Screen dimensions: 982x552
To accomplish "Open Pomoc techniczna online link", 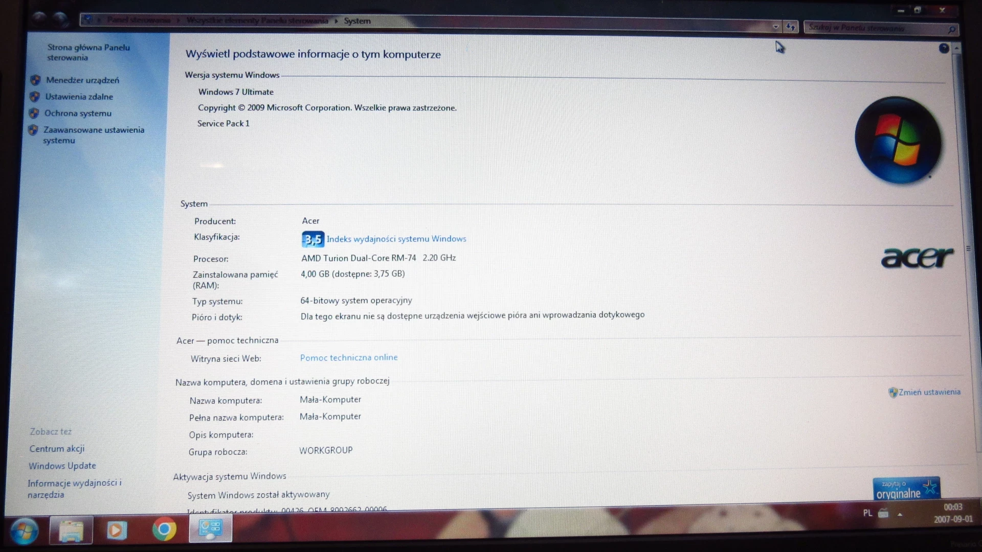I will [x=349, y=358].
